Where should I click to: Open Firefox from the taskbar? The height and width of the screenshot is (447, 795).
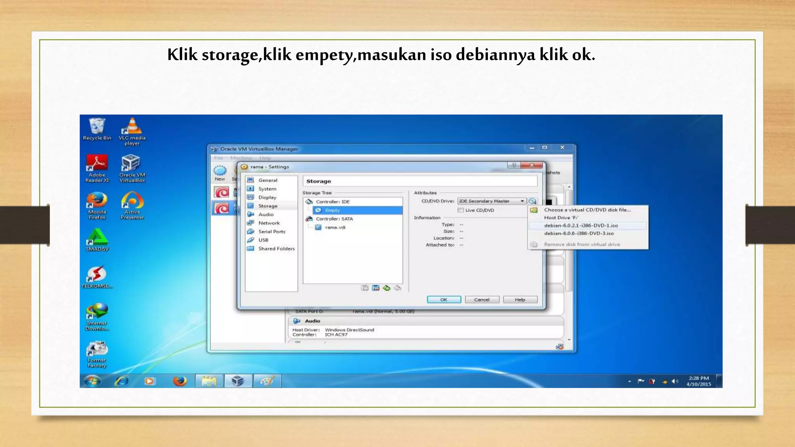[180, 381]
